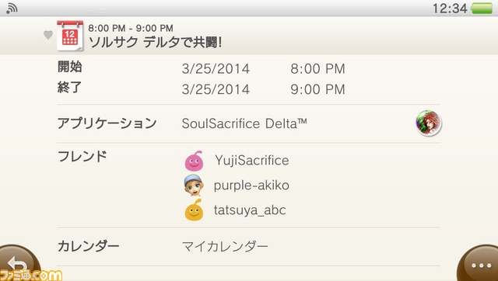Tap the green battery indicator
The width and height of the screenshot is (498, 281).
[482, 9]
